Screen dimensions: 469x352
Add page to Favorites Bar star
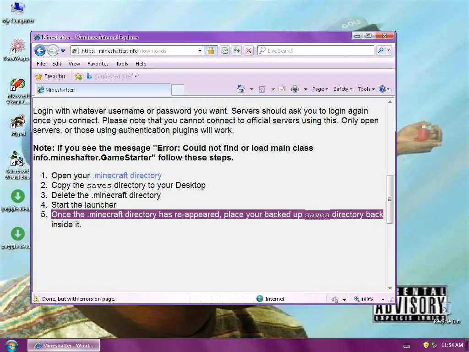(78, 77)
